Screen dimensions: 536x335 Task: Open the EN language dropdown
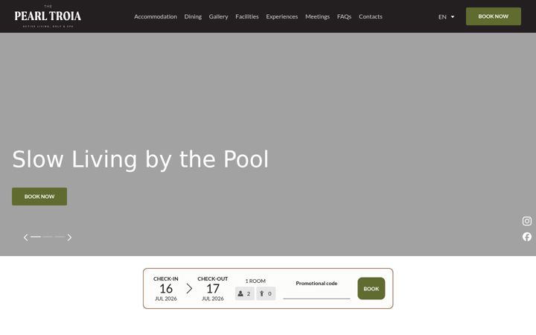click(446, 16)
